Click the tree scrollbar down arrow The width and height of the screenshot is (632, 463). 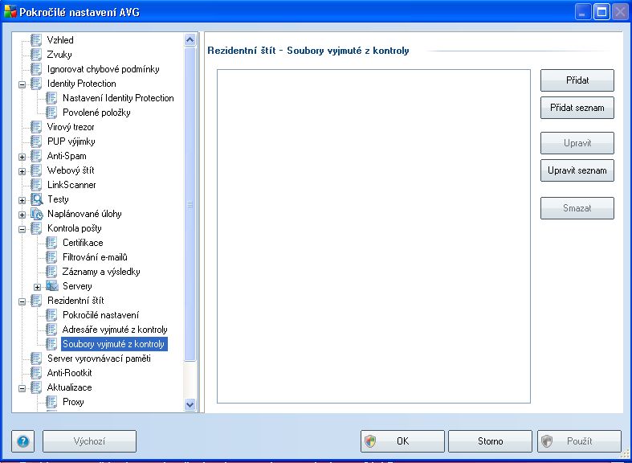click(190, 404)
